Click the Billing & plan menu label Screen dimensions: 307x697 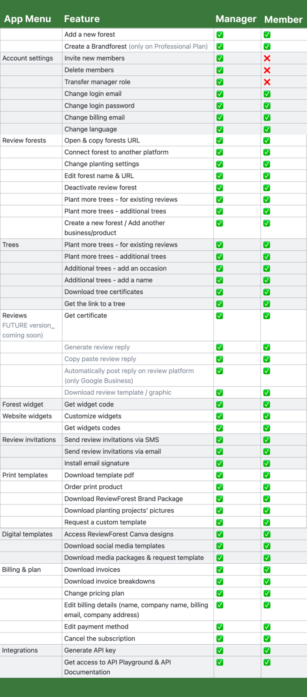[x=21, y=569]
